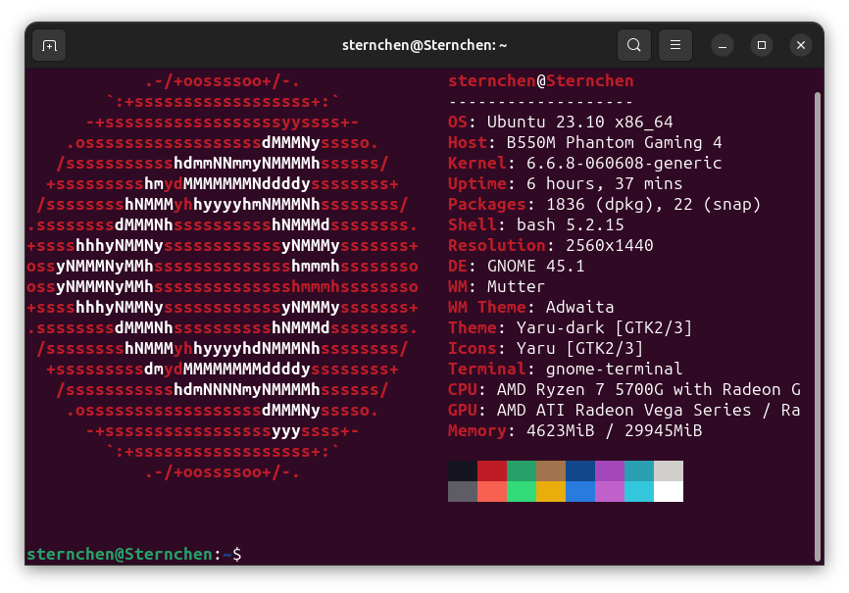The height and width of the screenshot is (593, 849).
Task: Click the bright blue color block
Action: [x=580, y=492]
